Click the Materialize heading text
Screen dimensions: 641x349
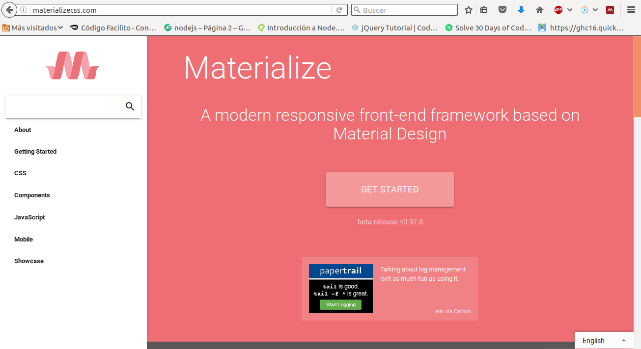[257, 67]
